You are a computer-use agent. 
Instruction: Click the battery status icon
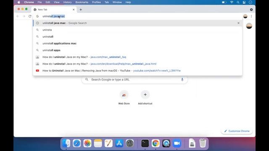(x=224, y=2)
